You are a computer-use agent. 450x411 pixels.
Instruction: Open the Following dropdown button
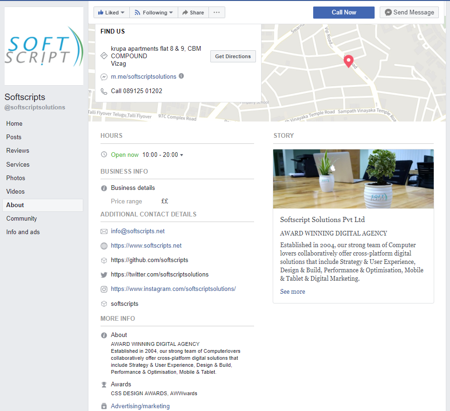154,13
